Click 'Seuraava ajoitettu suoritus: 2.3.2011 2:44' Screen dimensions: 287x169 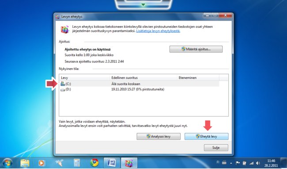point(94,61)
